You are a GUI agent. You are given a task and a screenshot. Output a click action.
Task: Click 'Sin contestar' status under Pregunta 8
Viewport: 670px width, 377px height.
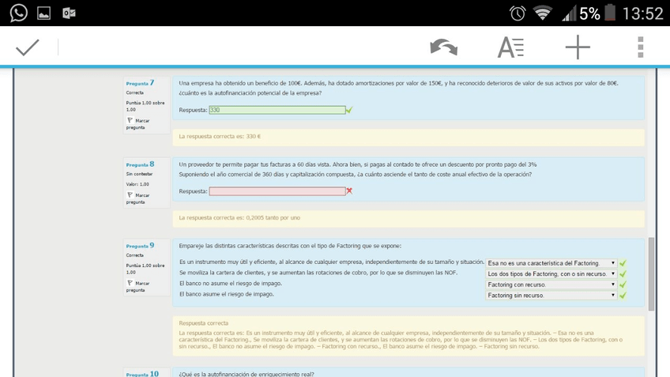coord(139,174)
